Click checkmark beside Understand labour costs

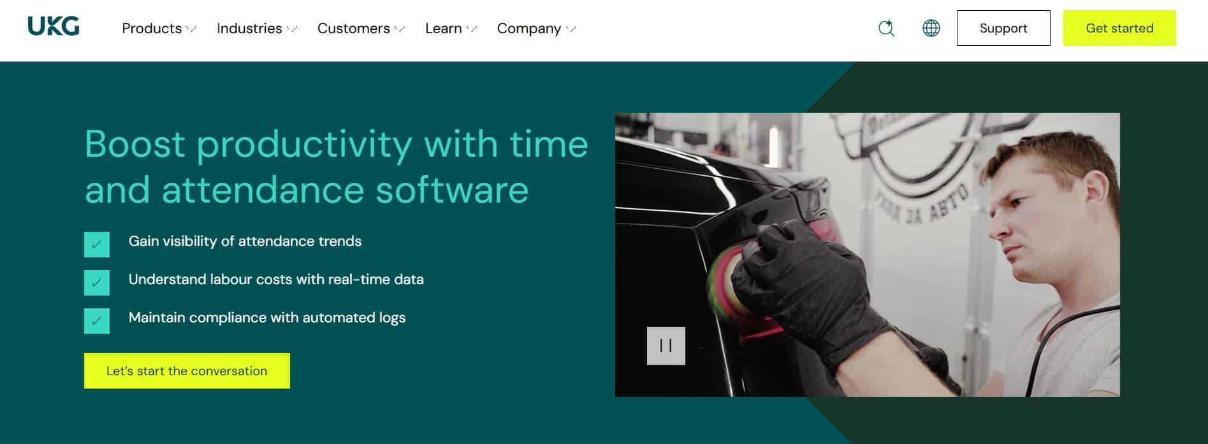[x=97, y=283]
